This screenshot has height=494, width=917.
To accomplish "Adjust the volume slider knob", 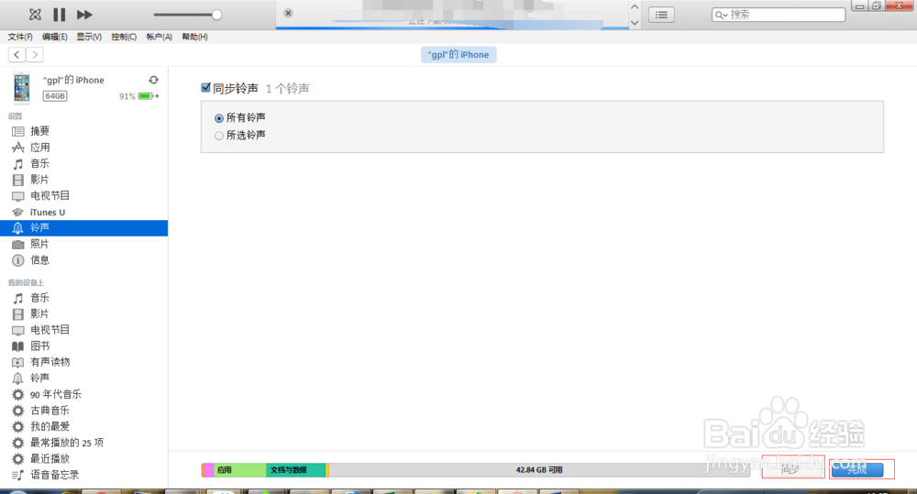I will point(216,15).
